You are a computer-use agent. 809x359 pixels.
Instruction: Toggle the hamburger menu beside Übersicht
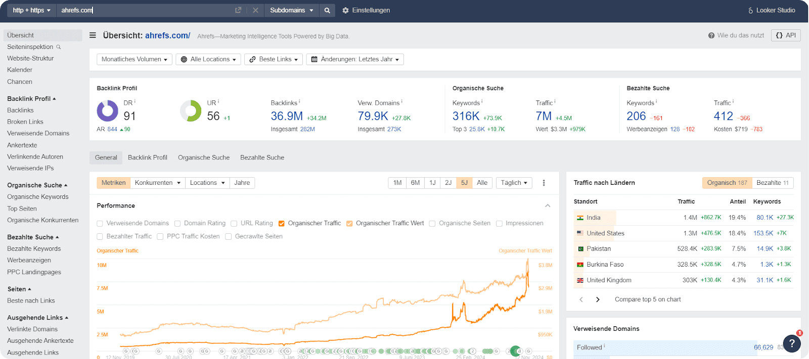coord(93,35)
